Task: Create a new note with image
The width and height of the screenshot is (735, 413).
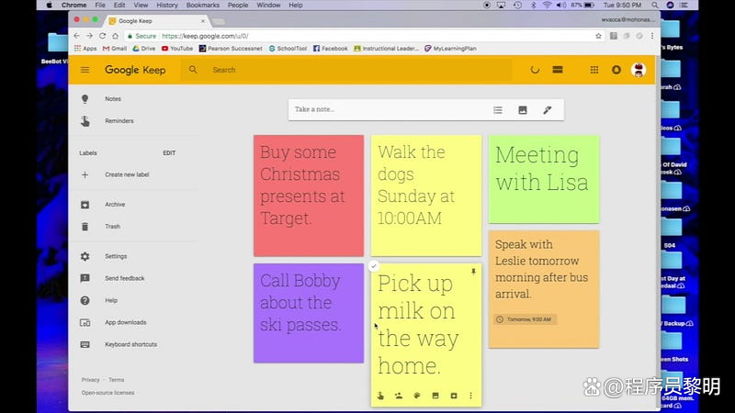Action: click(523, 110)
